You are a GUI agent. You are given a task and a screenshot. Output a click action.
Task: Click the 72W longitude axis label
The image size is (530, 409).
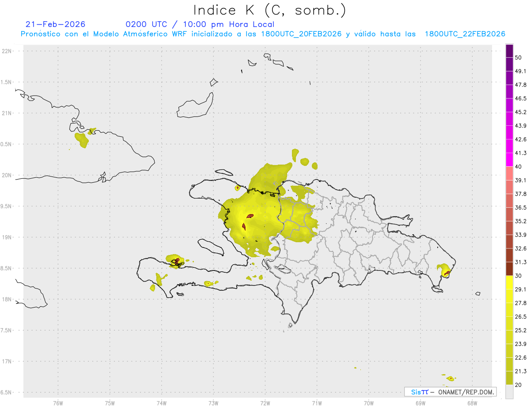(x=265, y=402)
